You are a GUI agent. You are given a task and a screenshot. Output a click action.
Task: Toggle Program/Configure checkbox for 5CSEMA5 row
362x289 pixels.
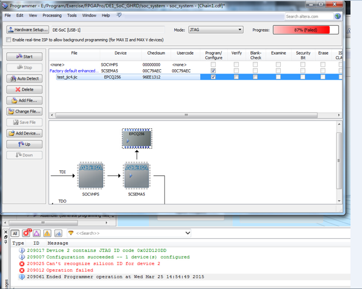pos(213,71)
